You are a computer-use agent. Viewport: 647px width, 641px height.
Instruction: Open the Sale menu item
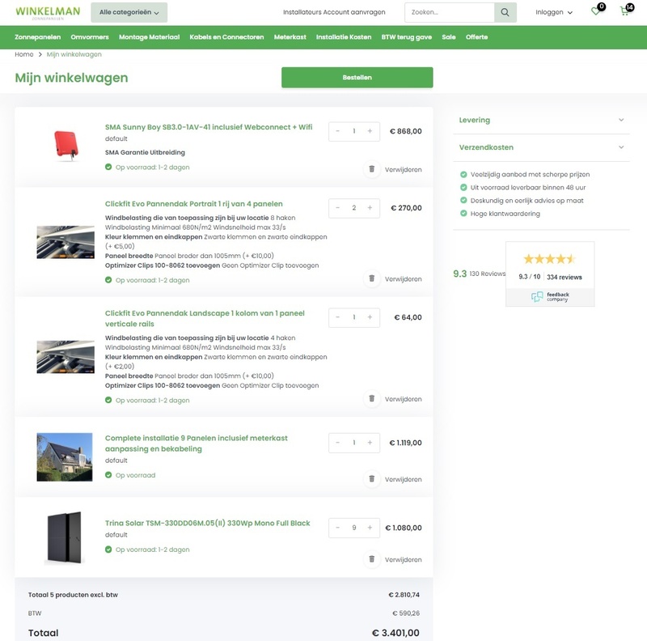pyautogui.click(x=449, y=37)
